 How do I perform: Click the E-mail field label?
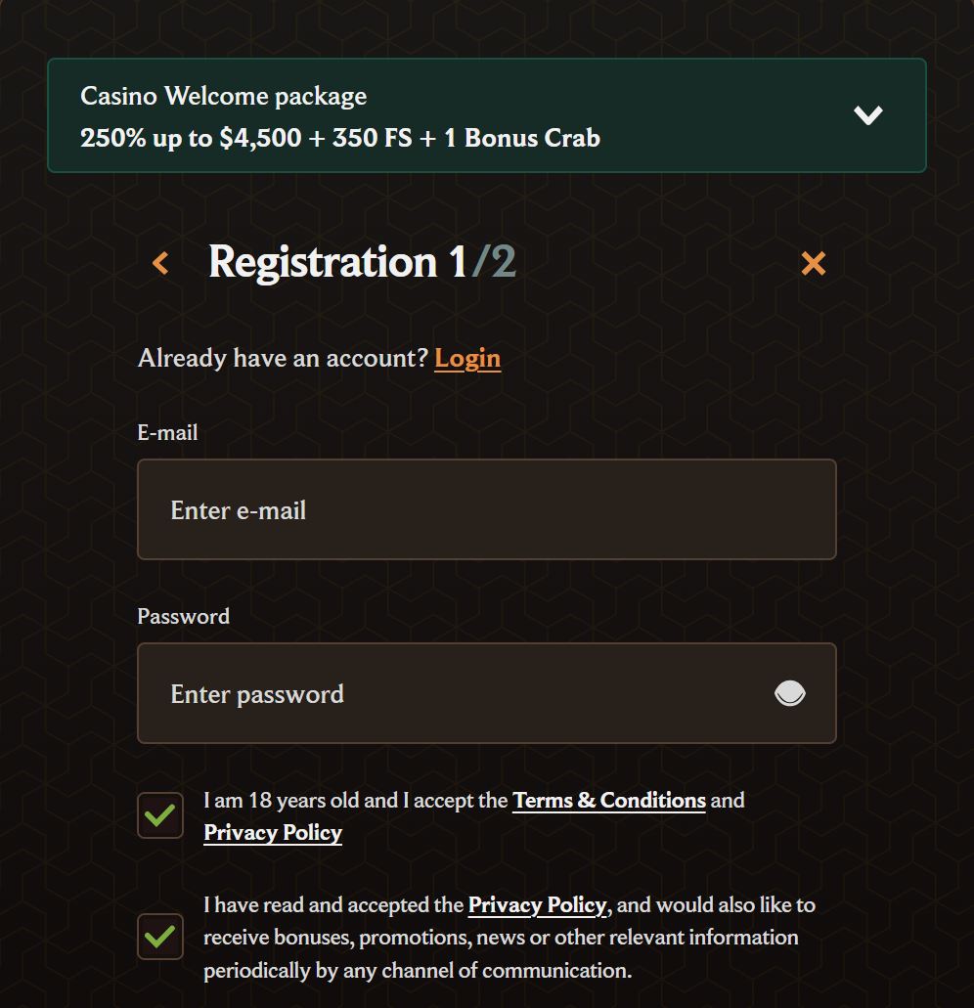(x=167, y=432)
